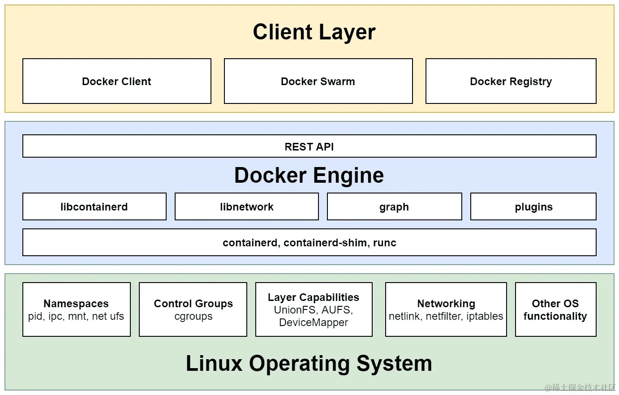Click the Other OS functionality box
Viewport: 619px width, 395px height.
click(556, 309)
